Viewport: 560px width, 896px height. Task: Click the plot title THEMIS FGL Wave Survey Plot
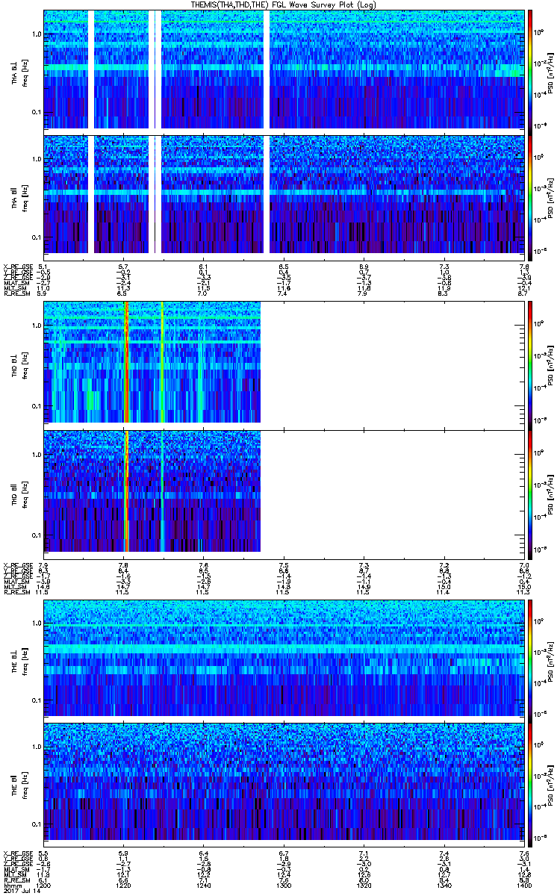coord(284,5)
